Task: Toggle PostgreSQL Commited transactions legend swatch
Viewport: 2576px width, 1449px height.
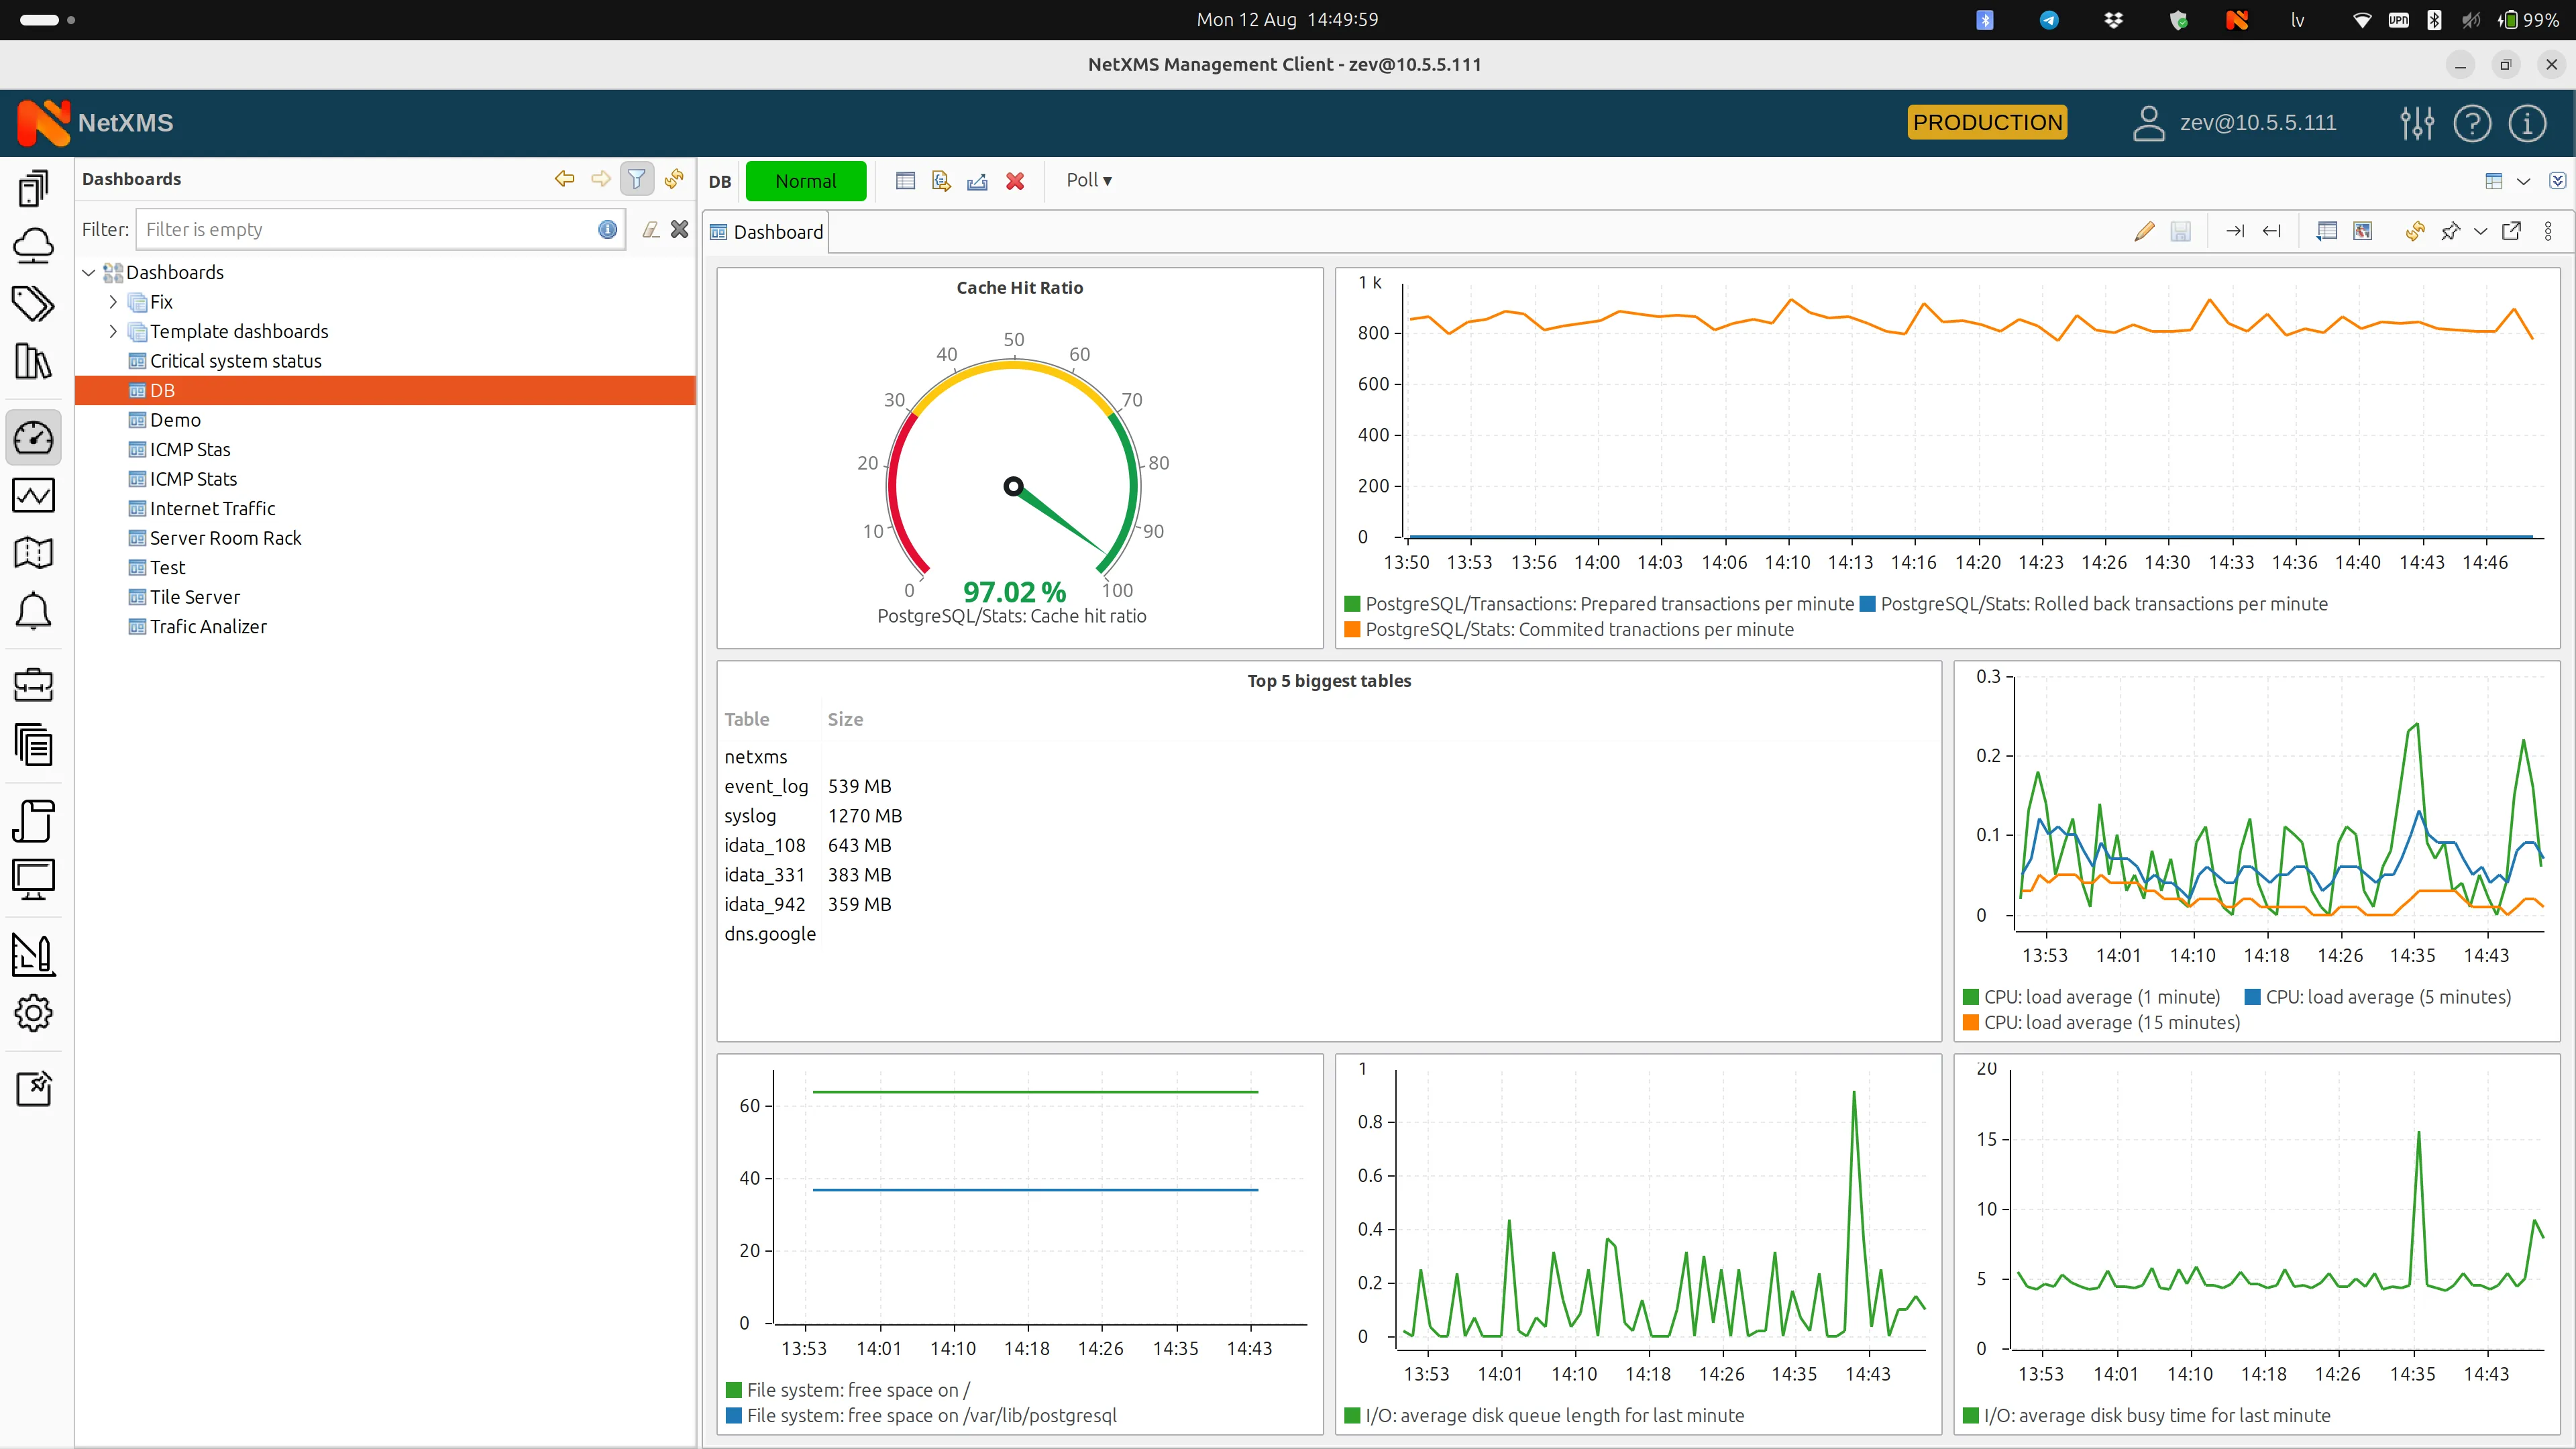Action: pyautogui.click(x=1352, y=630)
